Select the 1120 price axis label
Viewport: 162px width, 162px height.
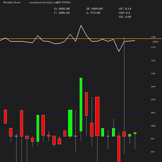point(153,74)
